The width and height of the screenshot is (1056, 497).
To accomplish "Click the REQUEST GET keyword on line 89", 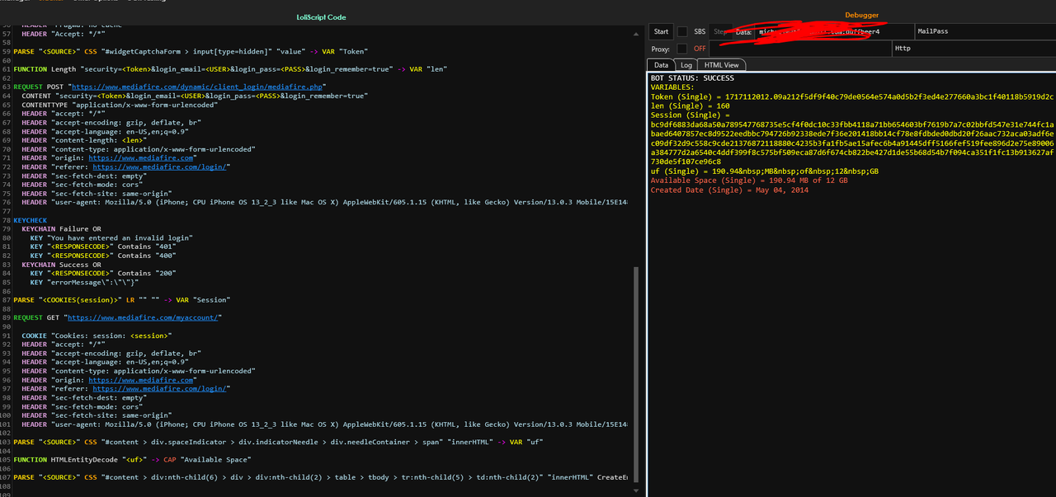I will (38, 317).
